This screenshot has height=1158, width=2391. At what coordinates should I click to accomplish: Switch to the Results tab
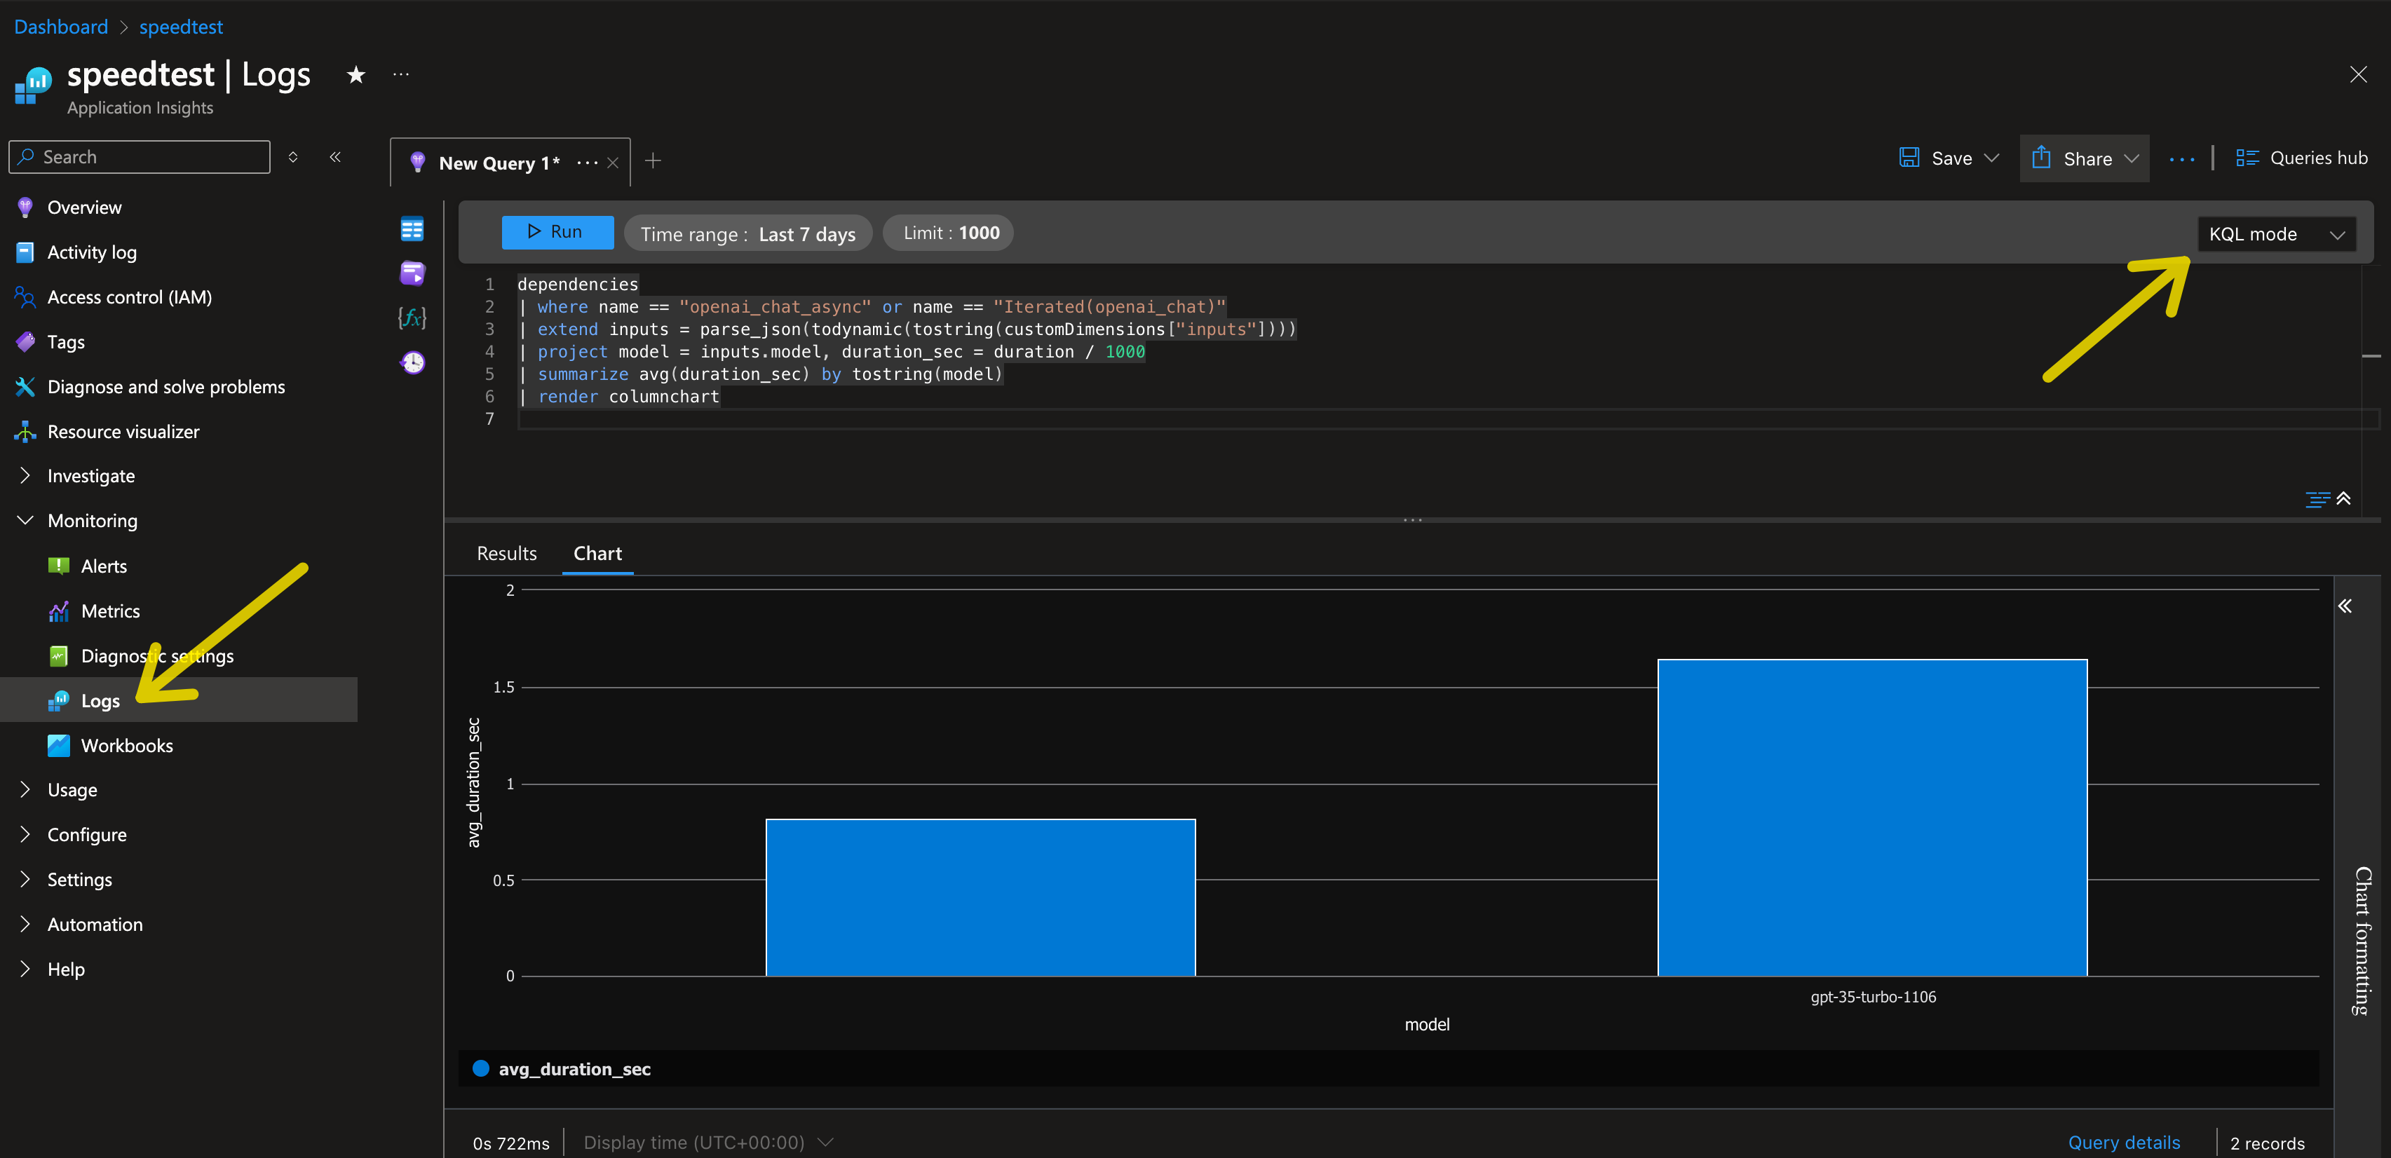tap(507, 554)
